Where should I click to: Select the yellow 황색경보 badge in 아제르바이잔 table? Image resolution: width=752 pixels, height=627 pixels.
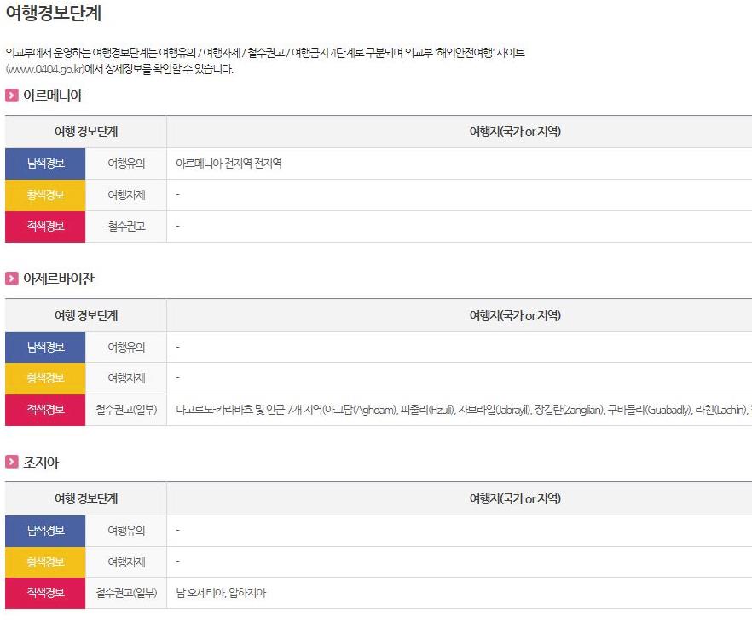pos(45,378)
